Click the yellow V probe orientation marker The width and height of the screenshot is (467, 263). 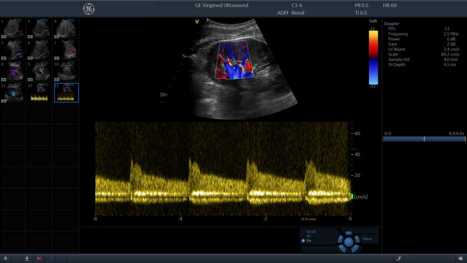coord(197,22)
